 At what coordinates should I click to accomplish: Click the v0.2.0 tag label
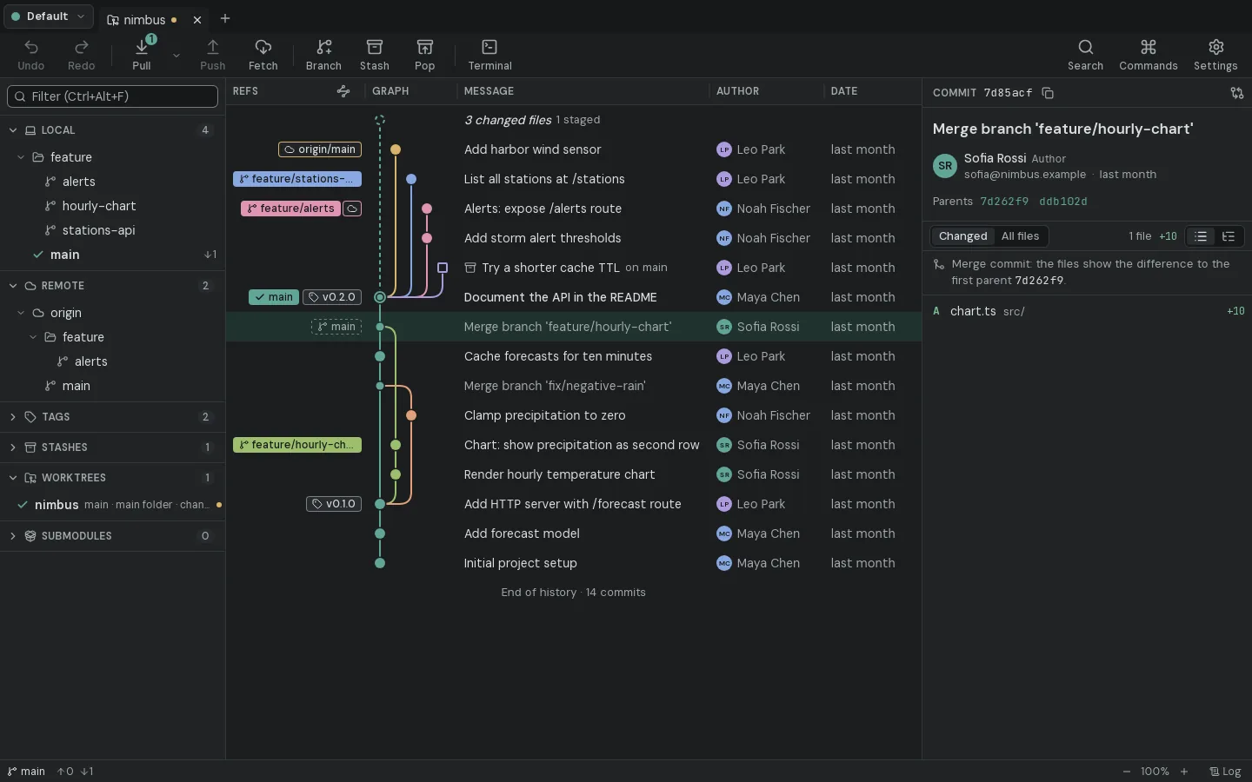pyautogui.click(x=332, y=297)
